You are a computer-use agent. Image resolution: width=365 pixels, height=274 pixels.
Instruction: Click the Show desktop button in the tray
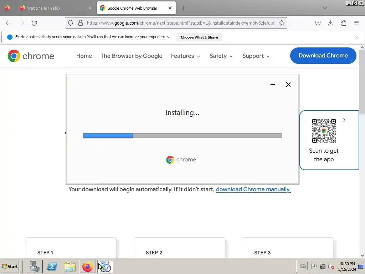coord(361,267)
